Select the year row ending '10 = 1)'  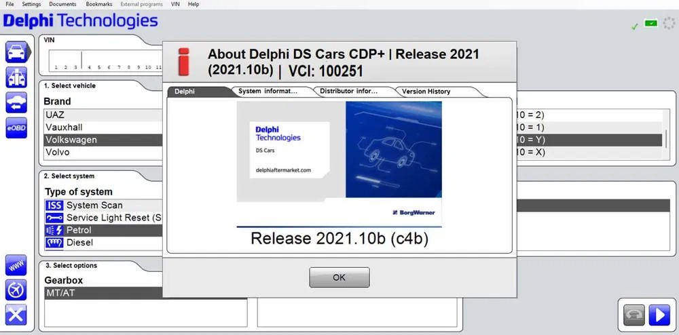click(589, 127)
